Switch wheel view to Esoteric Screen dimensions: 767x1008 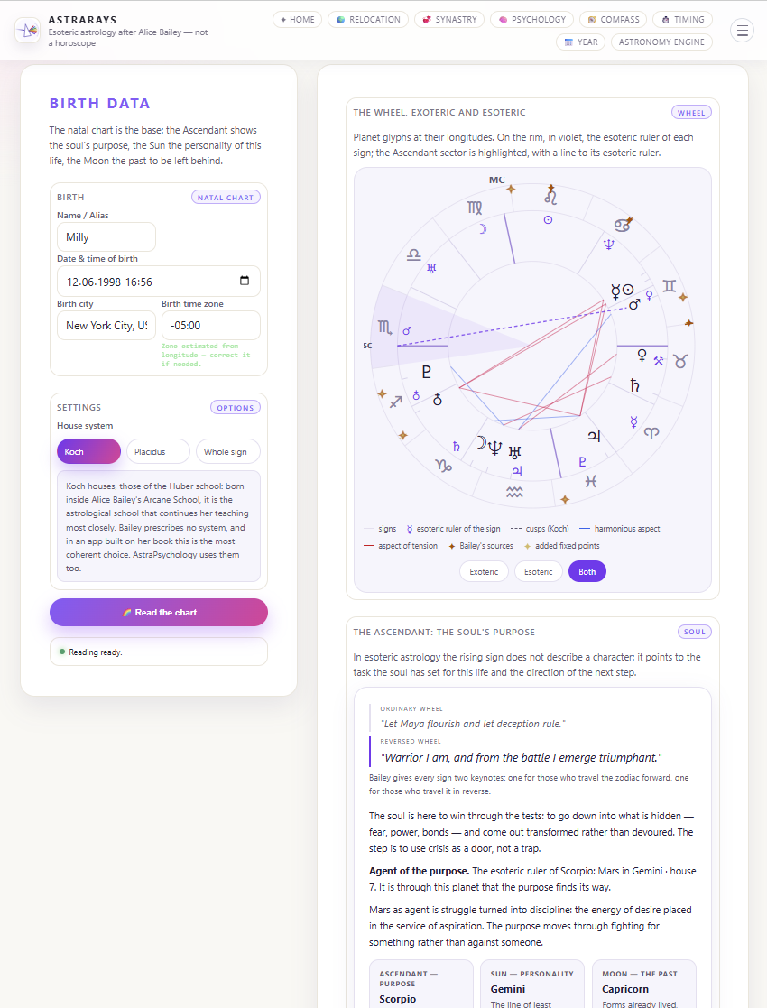538,571
